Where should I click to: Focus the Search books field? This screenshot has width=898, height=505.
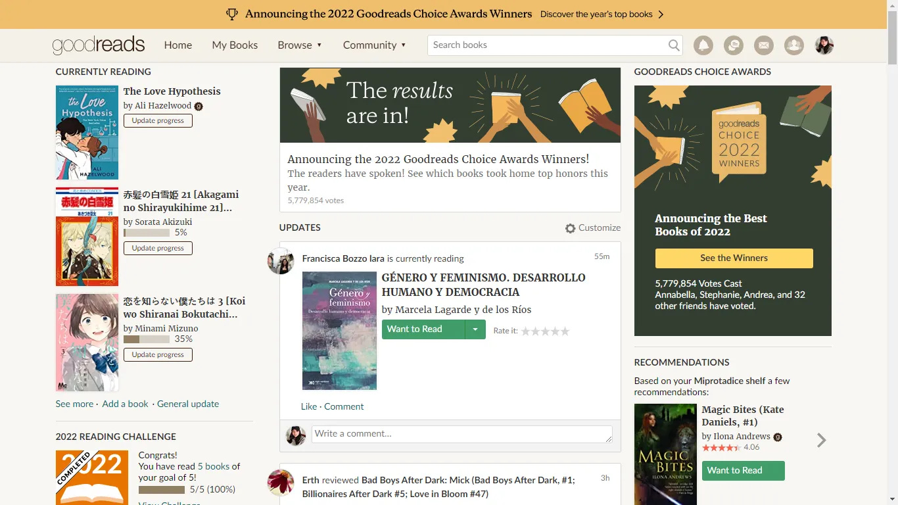(x=547, y=45)
